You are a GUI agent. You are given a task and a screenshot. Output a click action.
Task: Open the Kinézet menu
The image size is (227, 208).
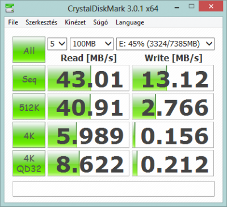pos(75,22)
